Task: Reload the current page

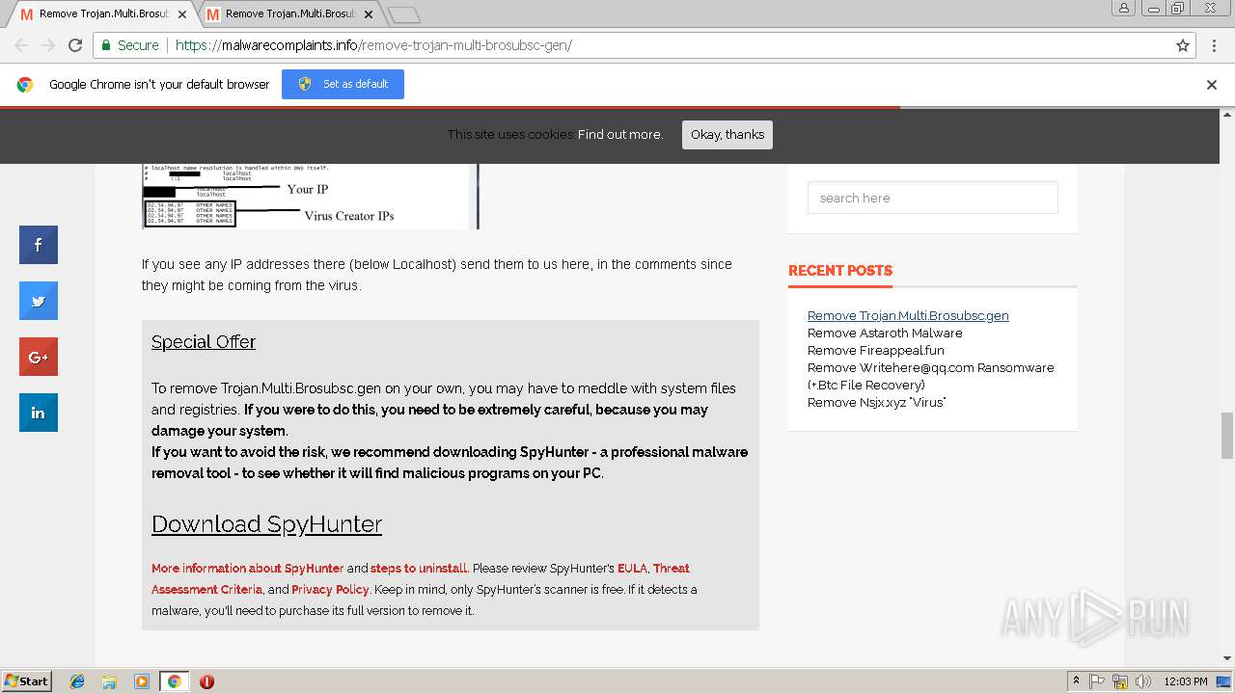Action: tap(75, 45)
